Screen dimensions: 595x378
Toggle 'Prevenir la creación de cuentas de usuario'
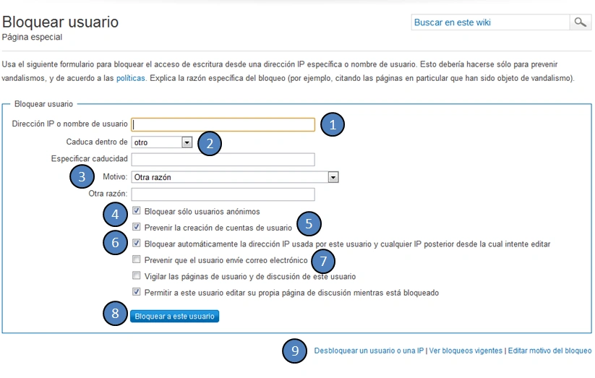click(x=136, y=227)
